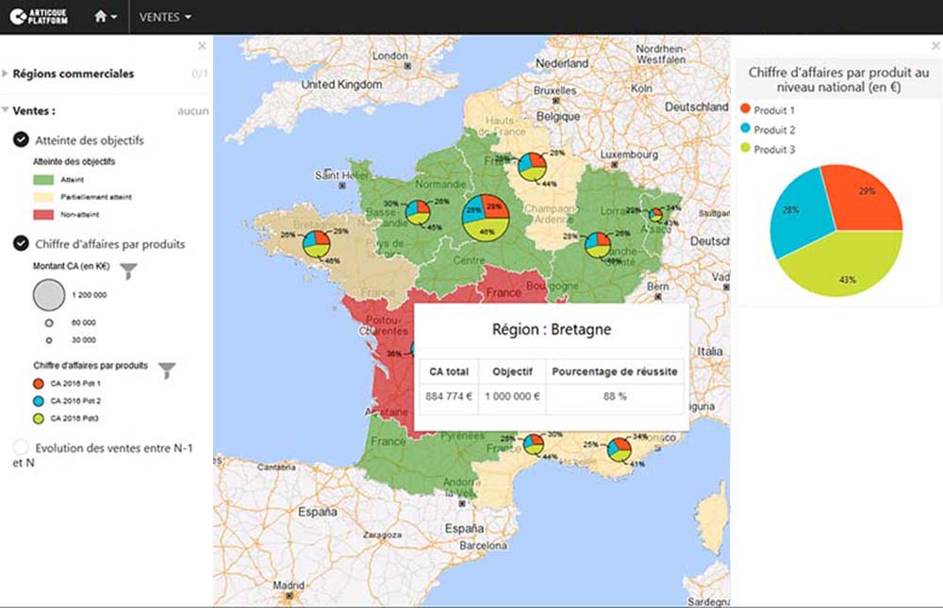Click the 1 200 000 legend circle

pyautogui.click(x=49, y=295)
